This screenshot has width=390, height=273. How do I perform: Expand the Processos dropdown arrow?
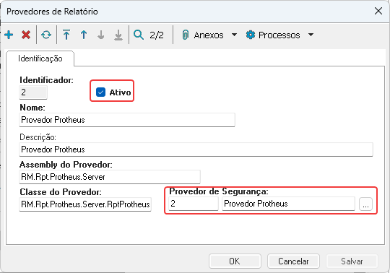(x=311, y=35)
